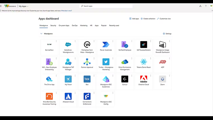
Task: Launch the Box app
Action: (87, 82)
